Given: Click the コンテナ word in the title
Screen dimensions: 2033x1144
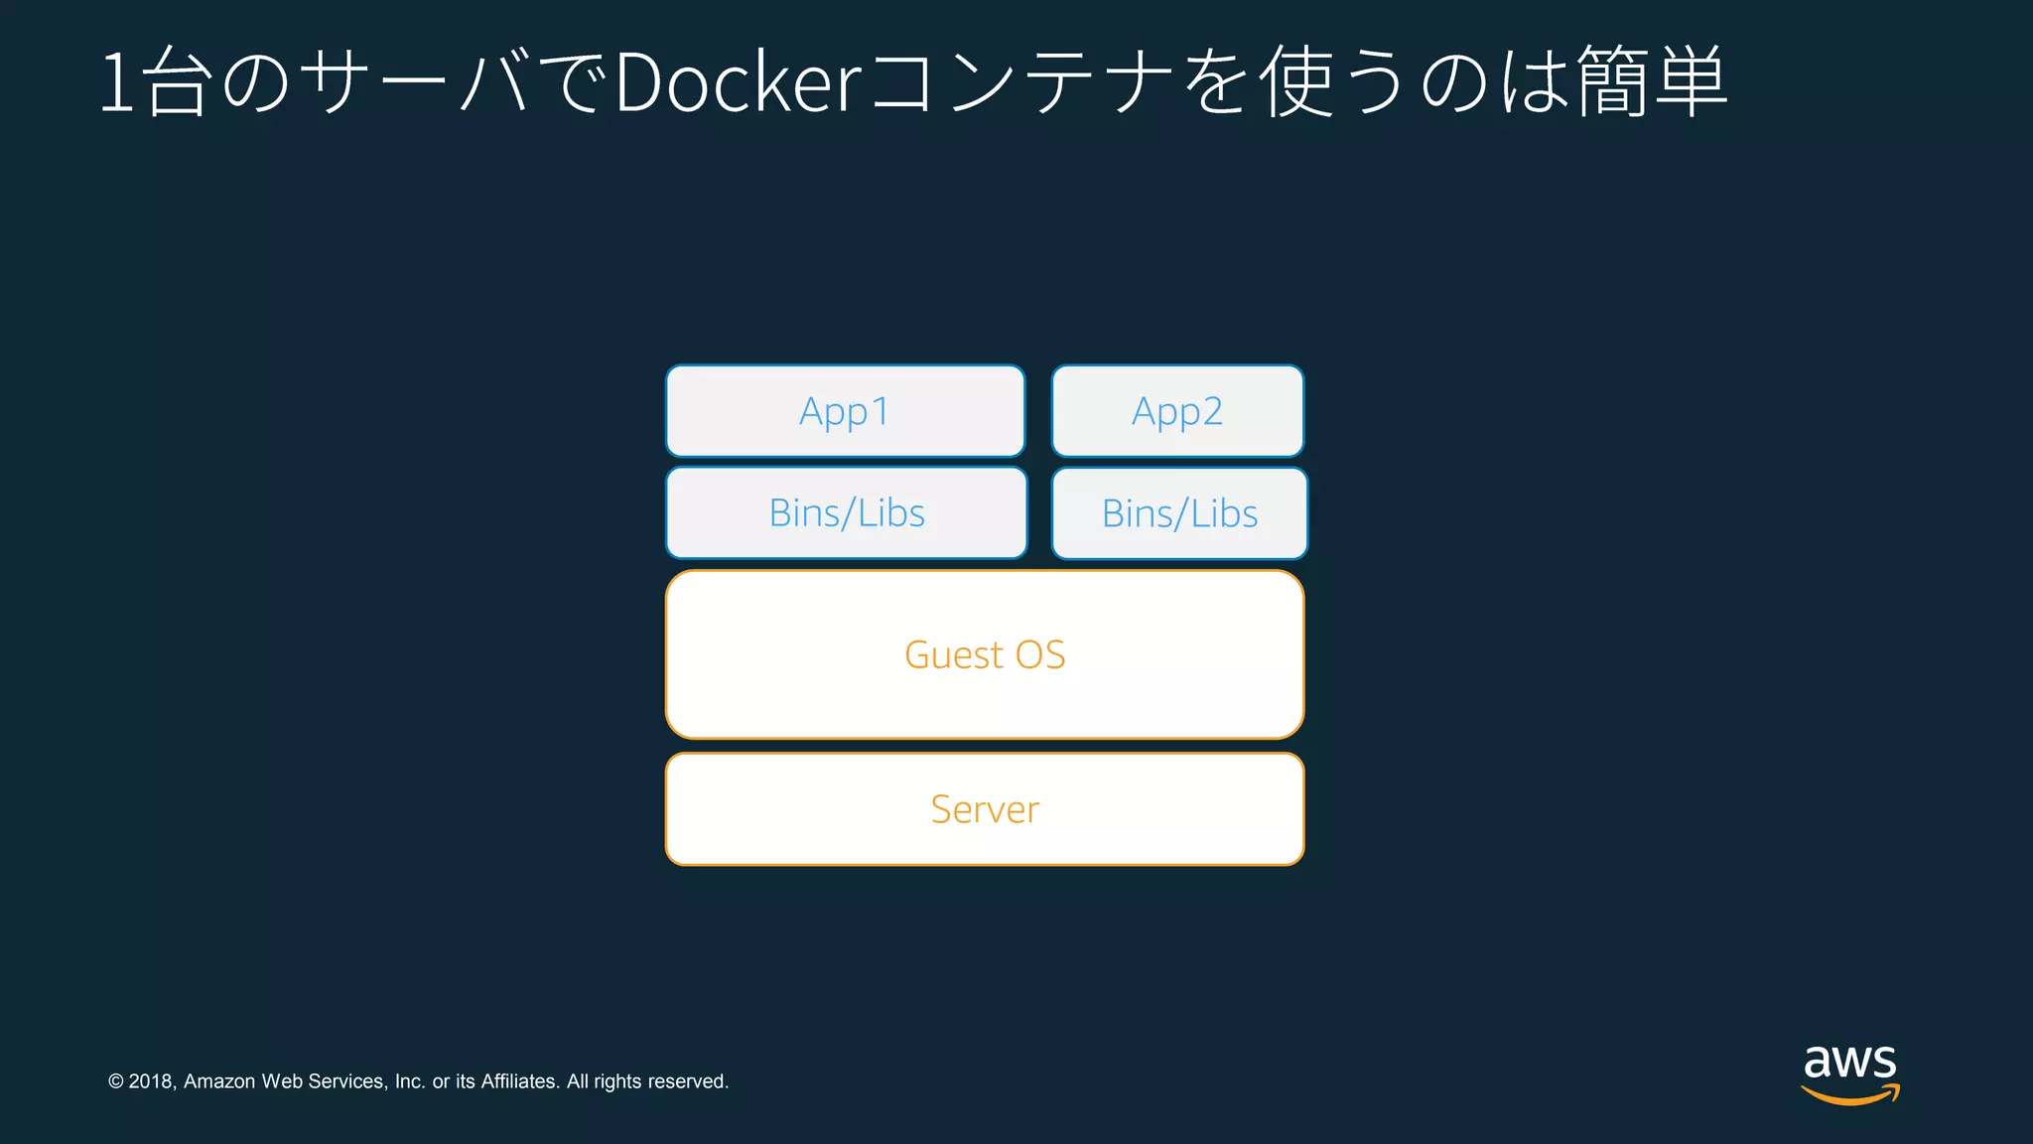Looking at the screenshot, I should tap(1020, 81).
